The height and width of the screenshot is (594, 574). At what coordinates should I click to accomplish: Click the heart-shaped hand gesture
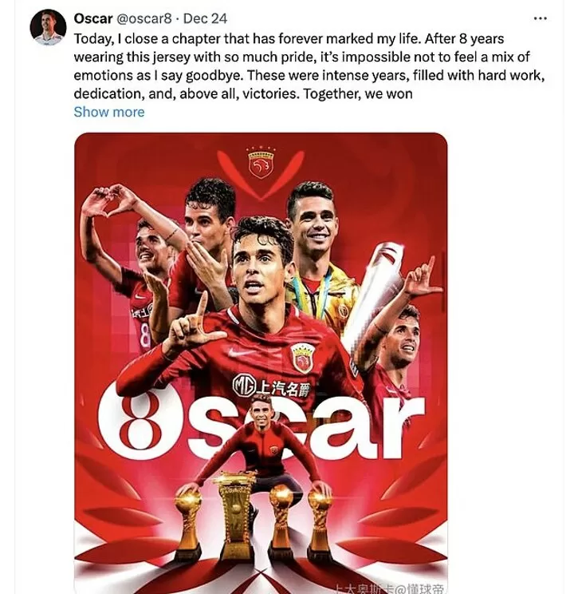pyautogui.click(x=110, y=201)
